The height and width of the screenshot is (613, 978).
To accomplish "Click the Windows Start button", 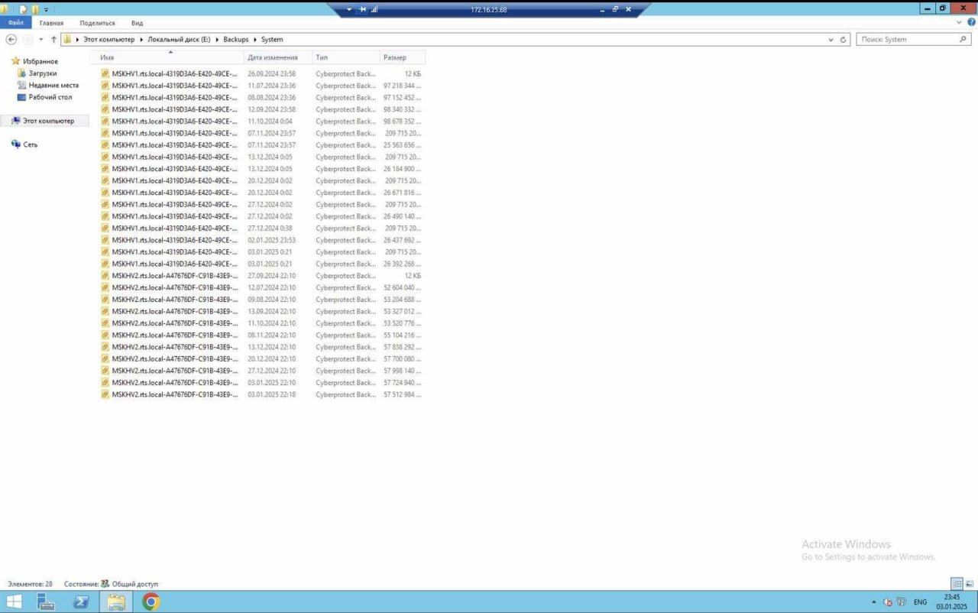I will click(14, 602).
